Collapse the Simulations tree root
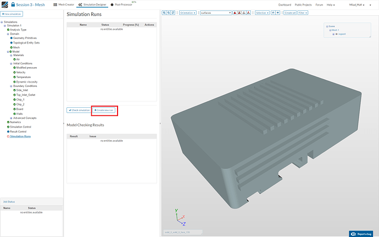 [2, 22]
